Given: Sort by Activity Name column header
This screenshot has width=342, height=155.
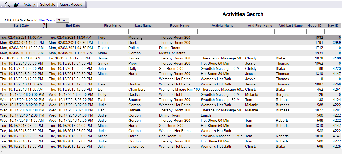Looking at the screenshot, I should tap(223, 25).
